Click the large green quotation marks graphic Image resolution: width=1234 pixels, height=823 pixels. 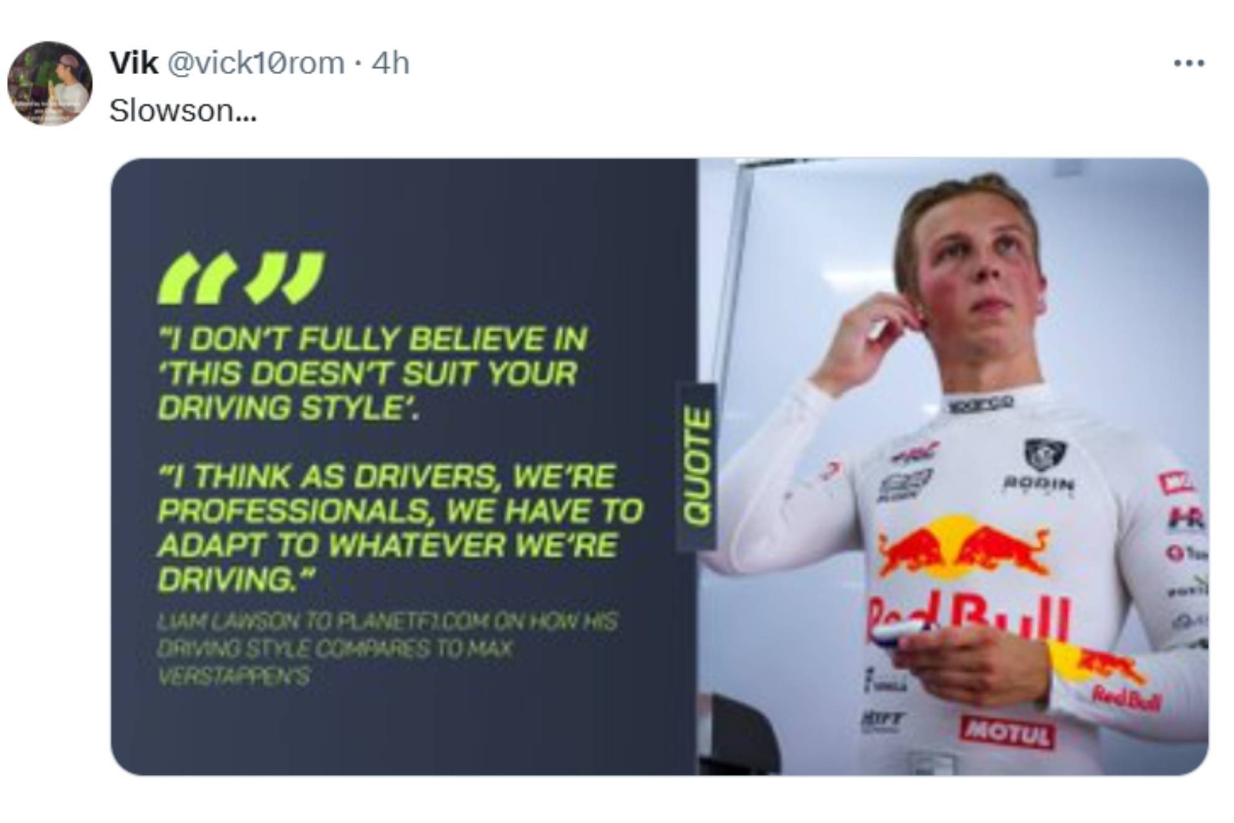coord(241,278)
